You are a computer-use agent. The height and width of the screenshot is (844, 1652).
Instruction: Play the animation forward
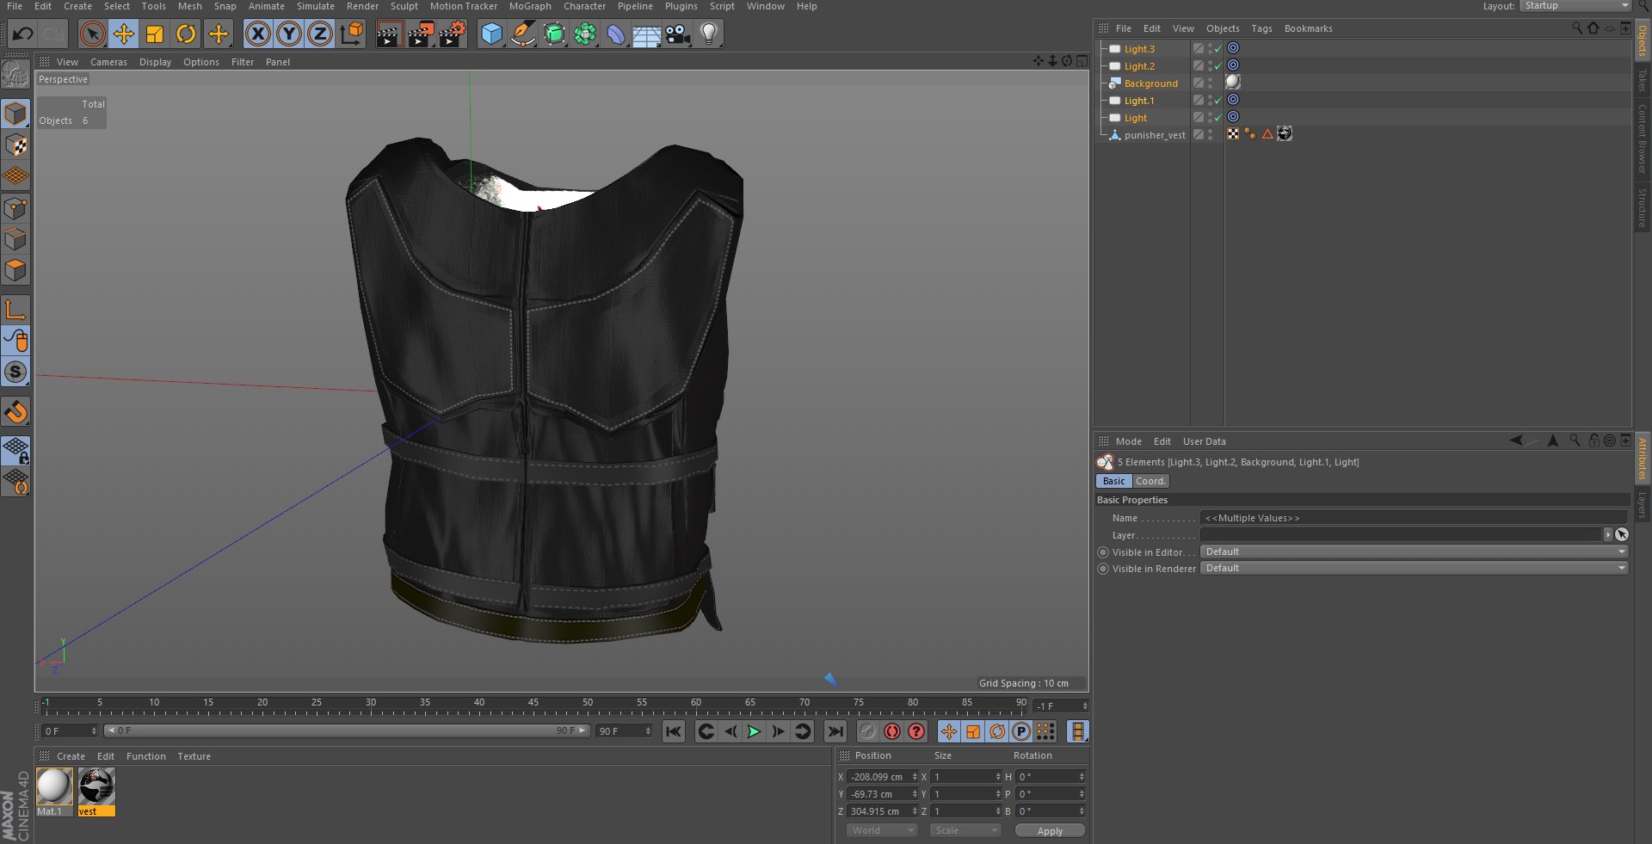pyautogui.click(x=754, y=732)
